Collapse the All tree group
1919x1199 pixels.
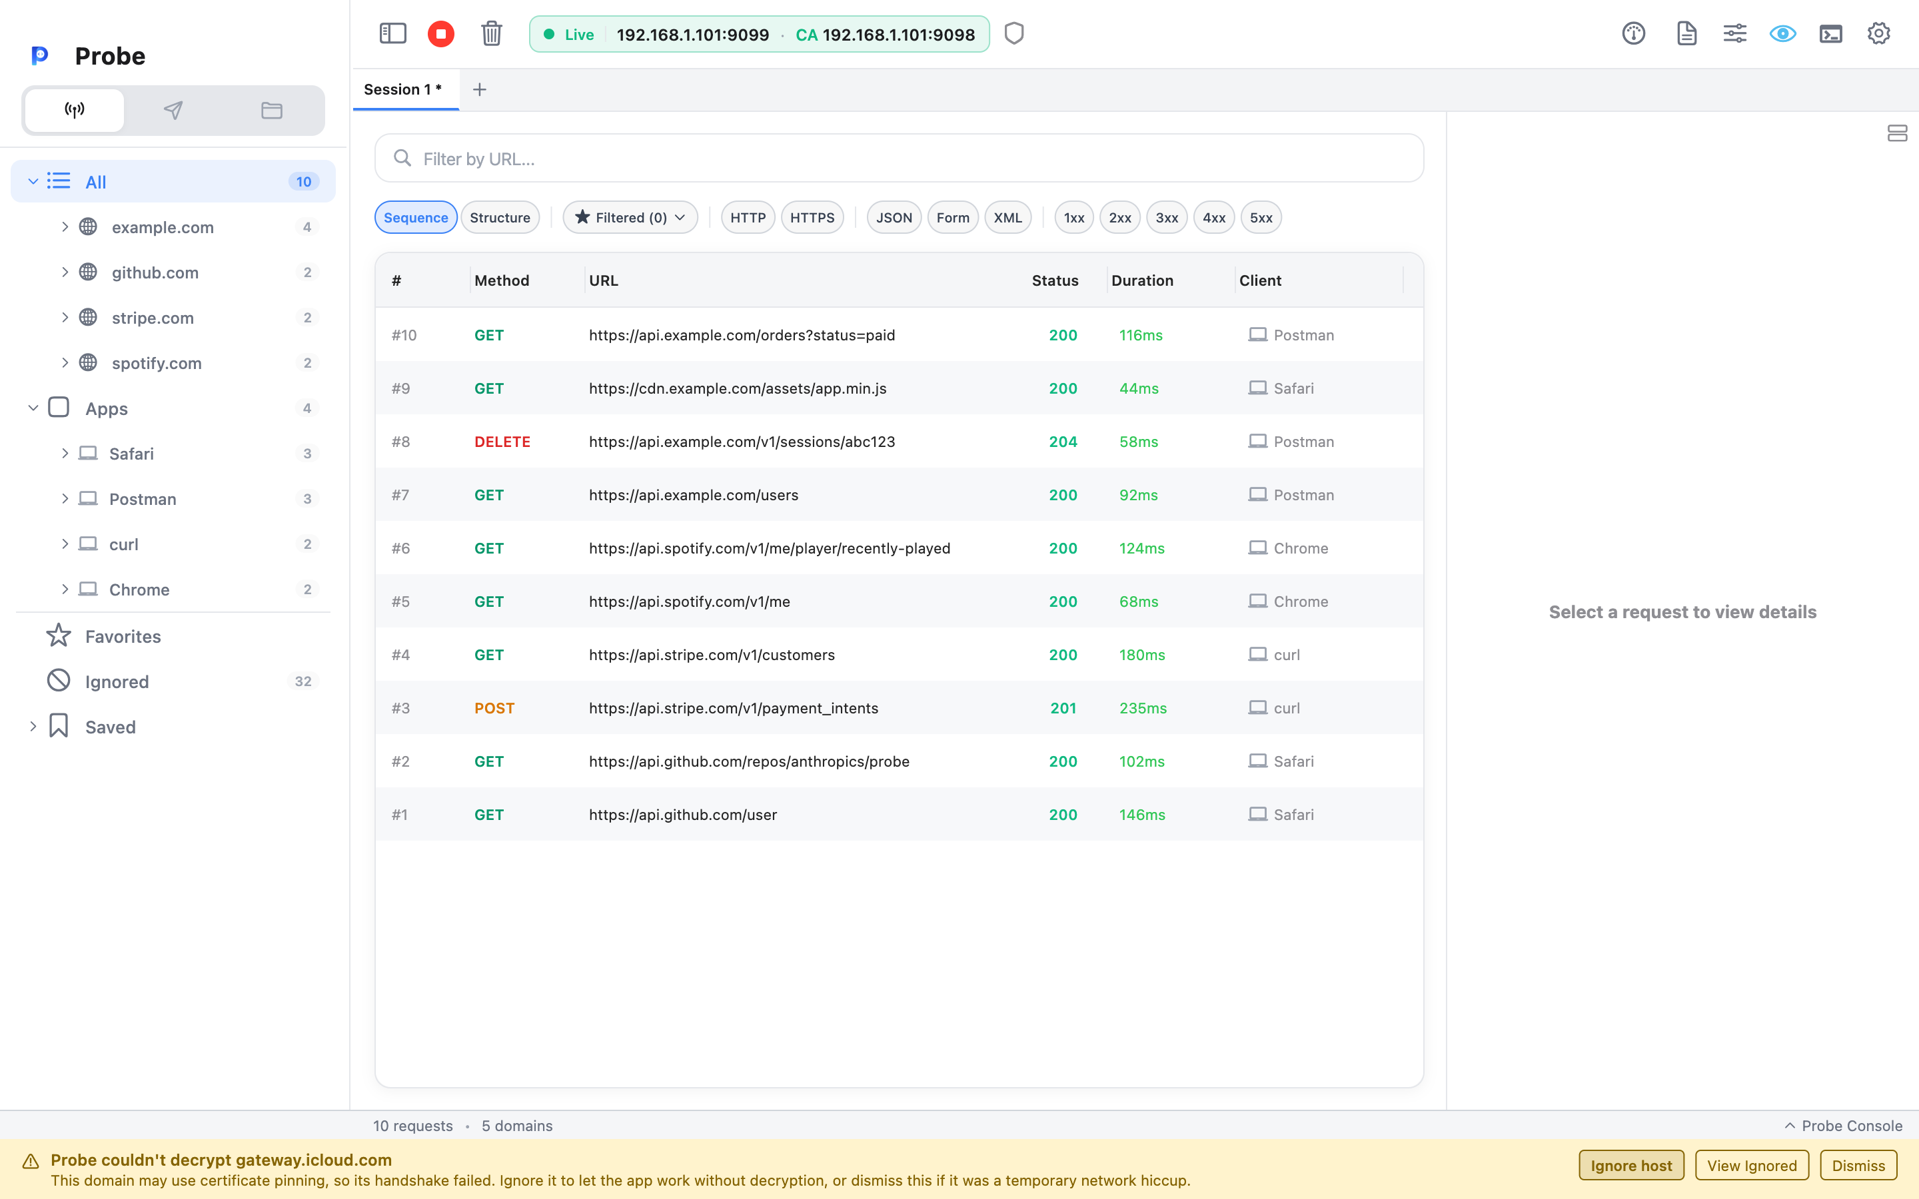tap(33, 182)
